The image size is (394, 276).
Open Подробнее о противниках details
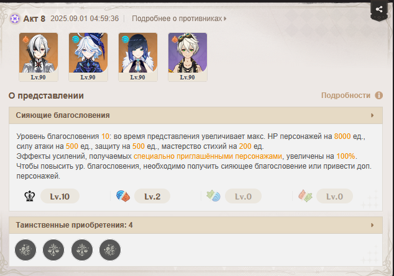179,19
